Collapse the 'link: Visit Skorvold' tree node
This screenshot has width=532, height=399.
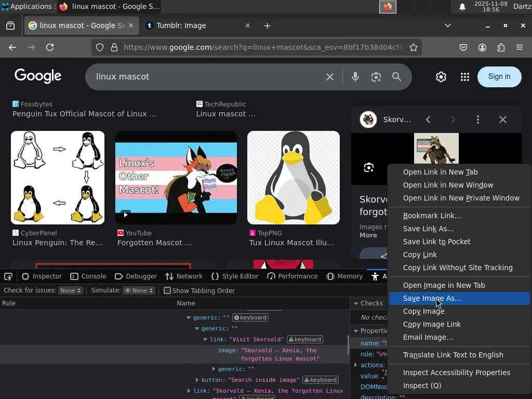pyautogui.click(x=205, y=340)
